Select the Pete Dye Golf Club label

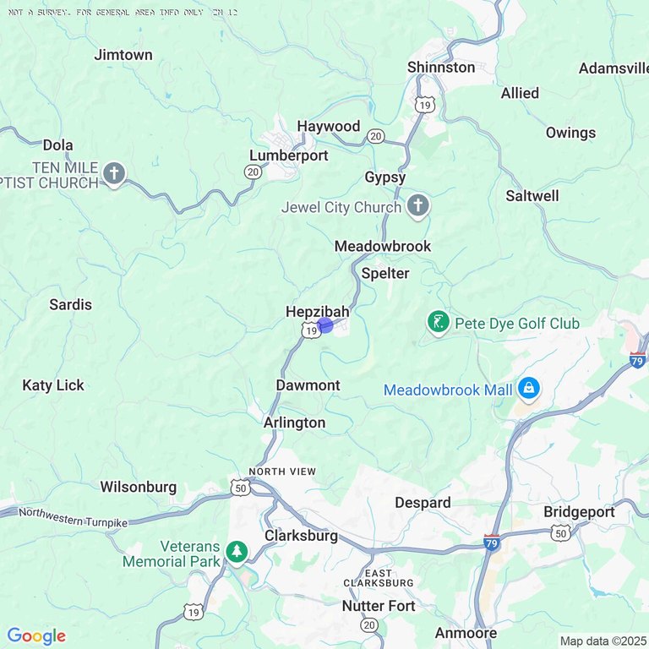pos(517,324)
